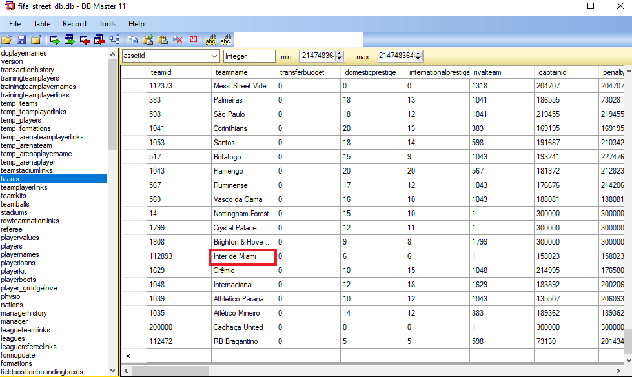The width and height of the screenshot is (632, 377).
Task: Select the manager table
Action: point(14,321)
